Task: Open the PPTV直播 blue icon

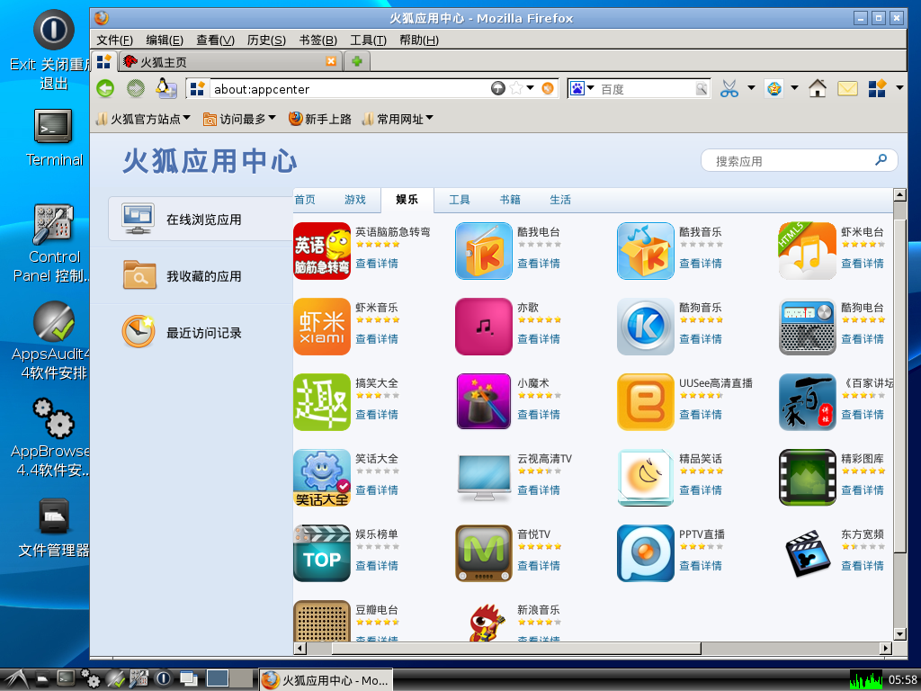Action: pos(646,553)
